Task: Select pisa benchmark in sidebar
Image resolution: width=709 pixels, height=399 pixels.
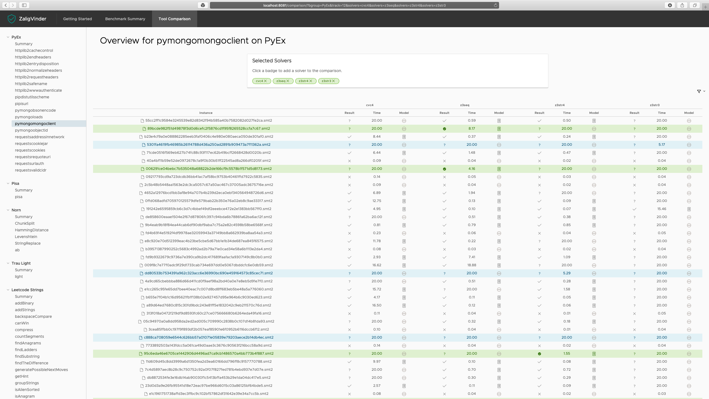Action: pos(19,197)
